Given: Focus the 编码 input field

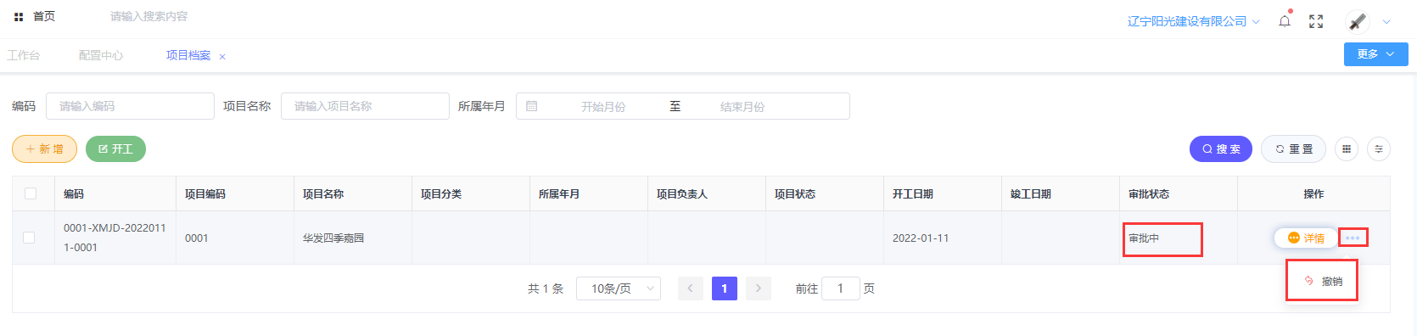Looking at the screenshot, I should (130, 106).
